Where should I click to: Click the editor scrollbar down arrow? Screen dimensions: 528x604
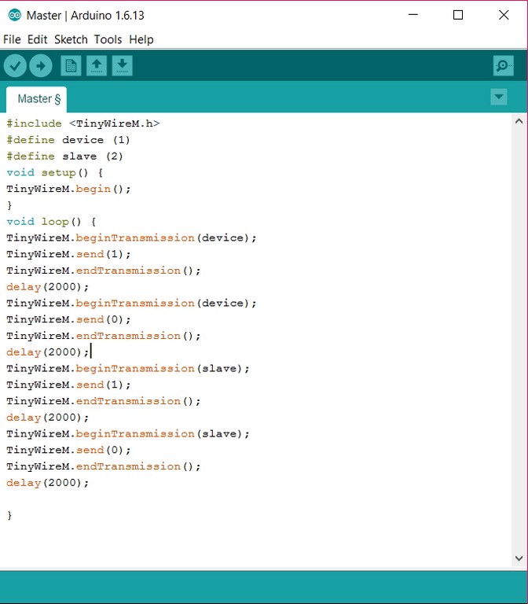(x=519, y=558)
